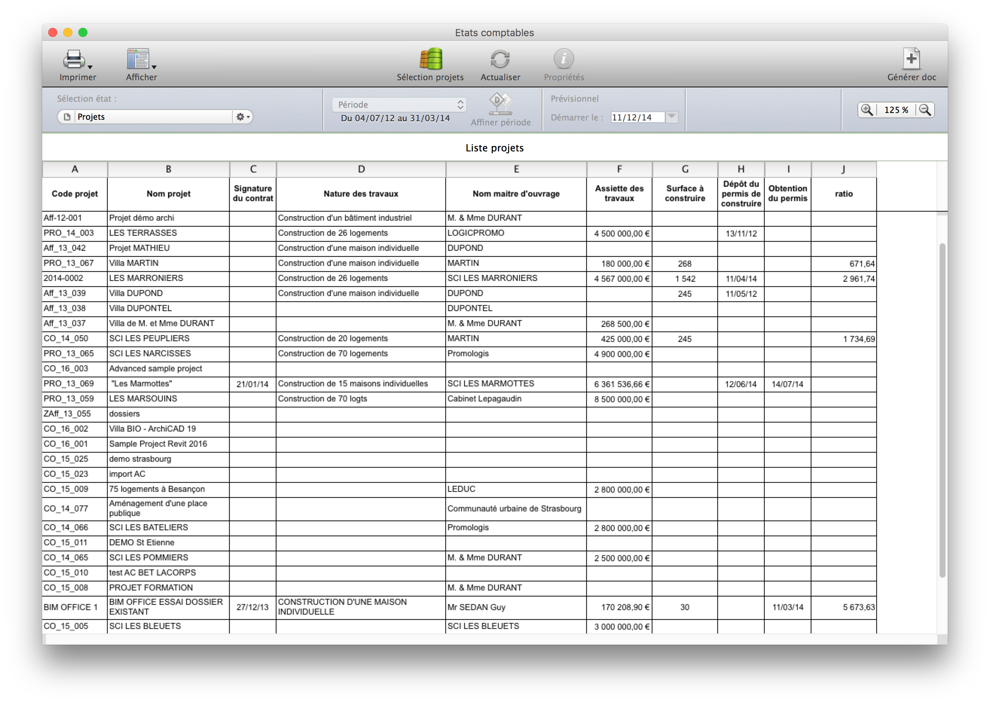Select the SCI LES MARRONIERS owner cell

click(516, 278)
